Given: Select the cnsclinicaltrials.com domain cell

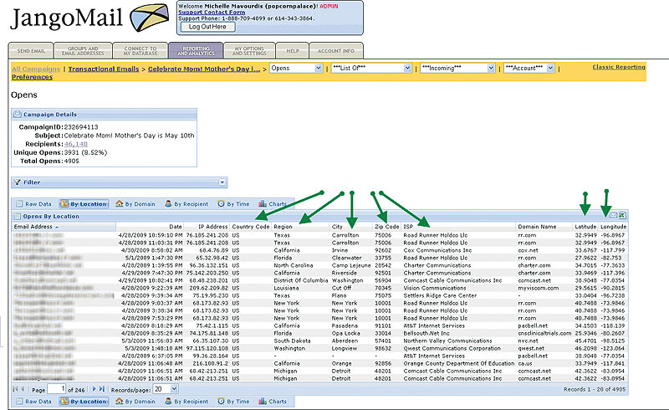Looking at the screenshot, I should (x=544, y=333).
